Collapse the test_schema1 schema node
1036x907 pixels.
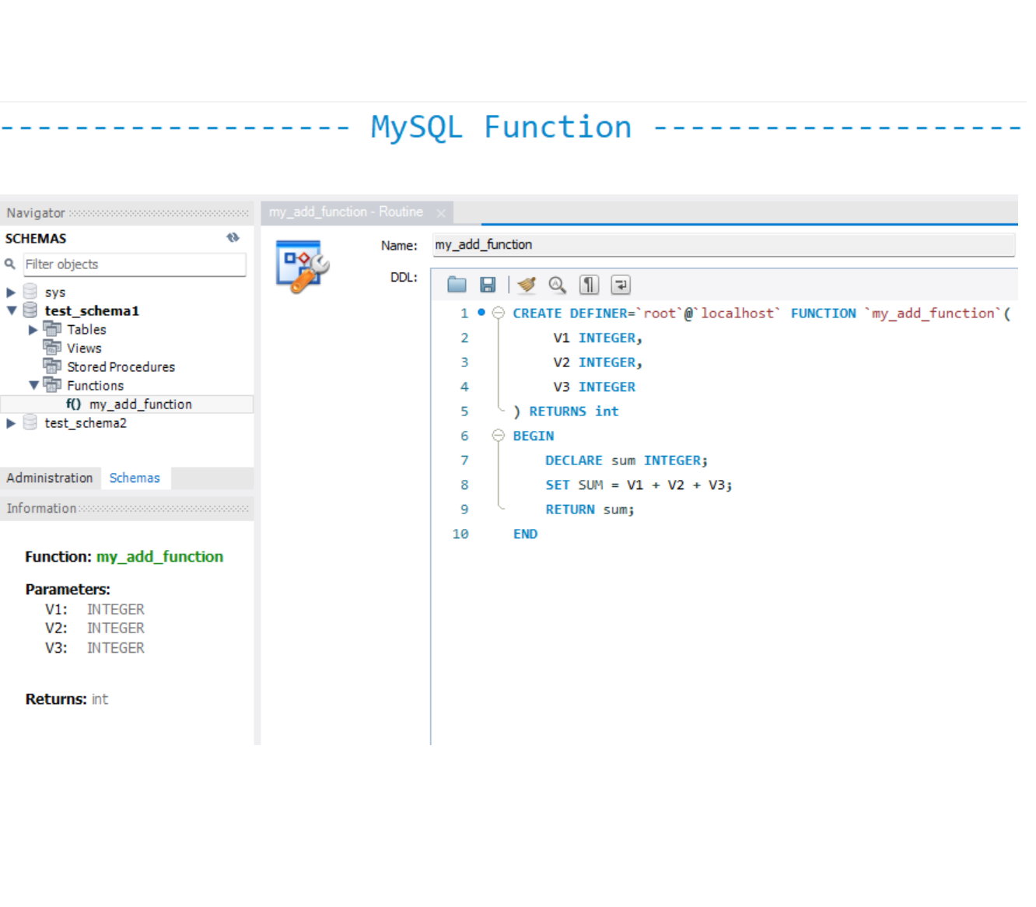click(12, 310)
